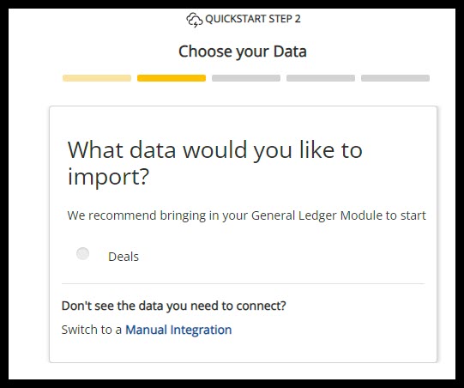
Task: Select the bright yellow active progress segment
Action: [172, 78]
